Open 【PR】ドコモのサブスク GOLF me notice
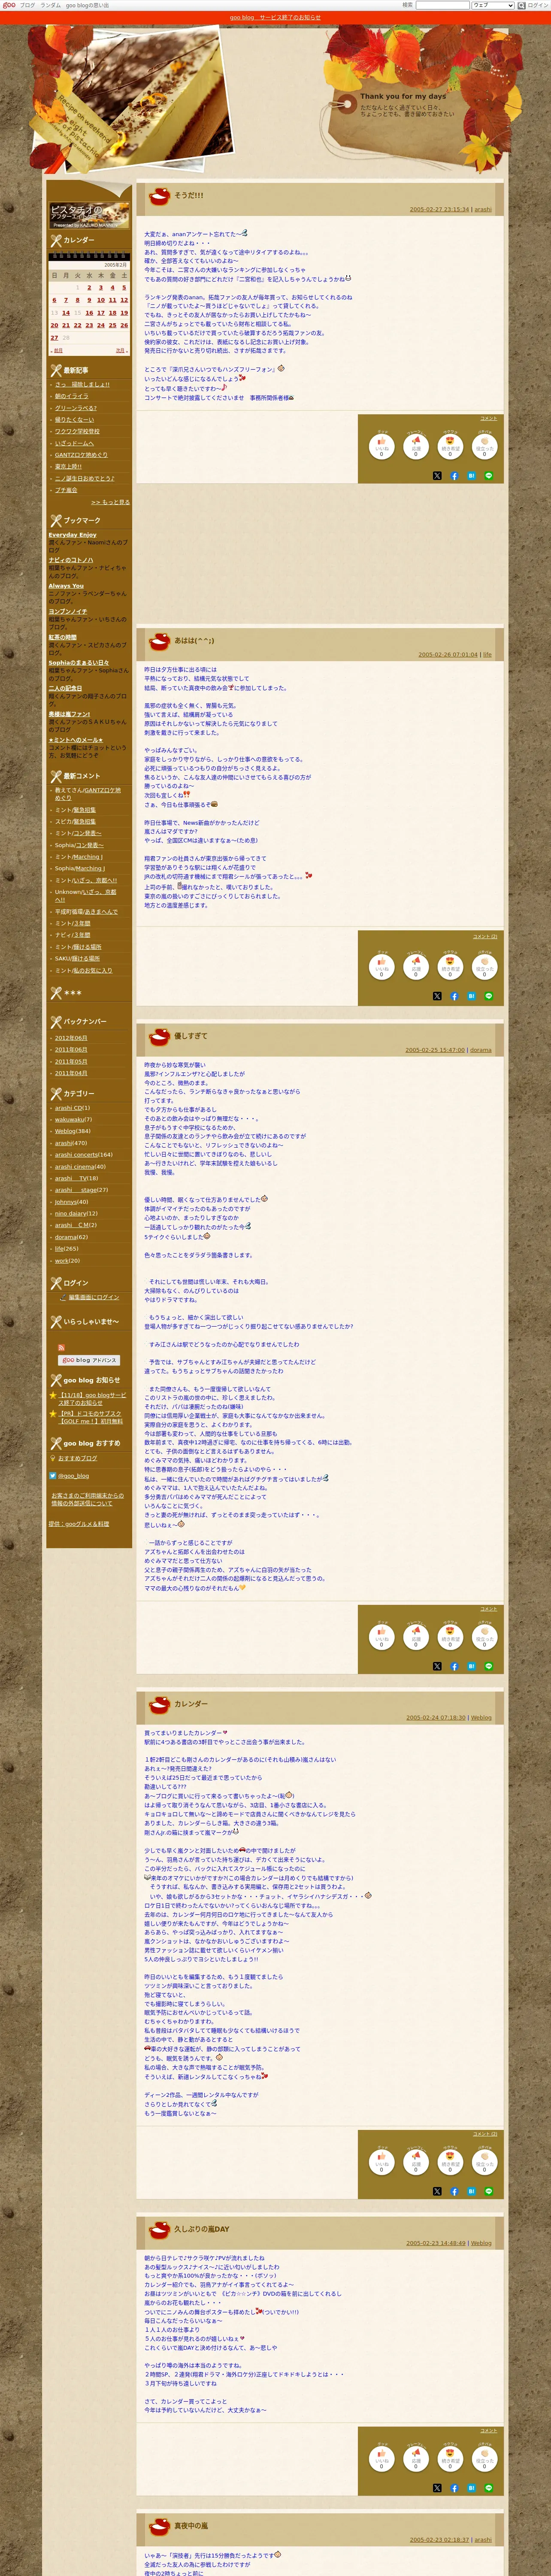 click(92, 1417)
